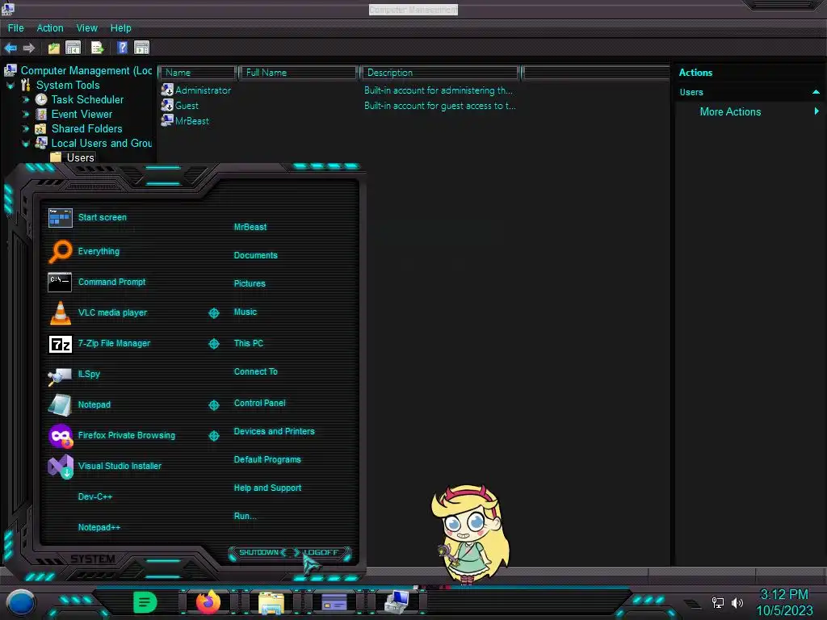
Task: Open the purple window app on taskbar
Action: coord(334,602)
